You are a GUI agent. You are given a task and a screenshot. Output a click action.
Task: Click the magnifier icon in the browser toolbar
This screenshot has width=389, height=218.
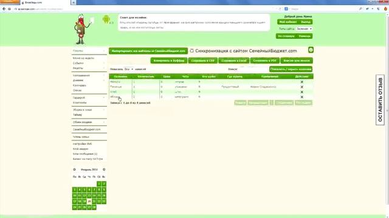[x=360, y=9]
